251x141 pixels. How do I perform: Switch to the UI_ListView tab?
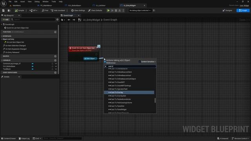(x=101, y=5)
